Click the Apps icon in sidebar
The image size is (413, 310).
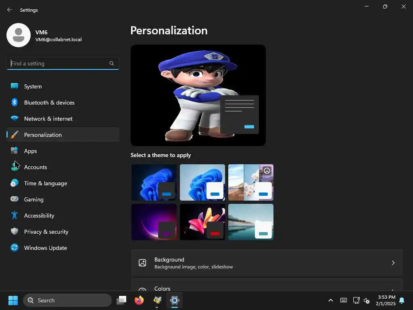pos(15,151)
